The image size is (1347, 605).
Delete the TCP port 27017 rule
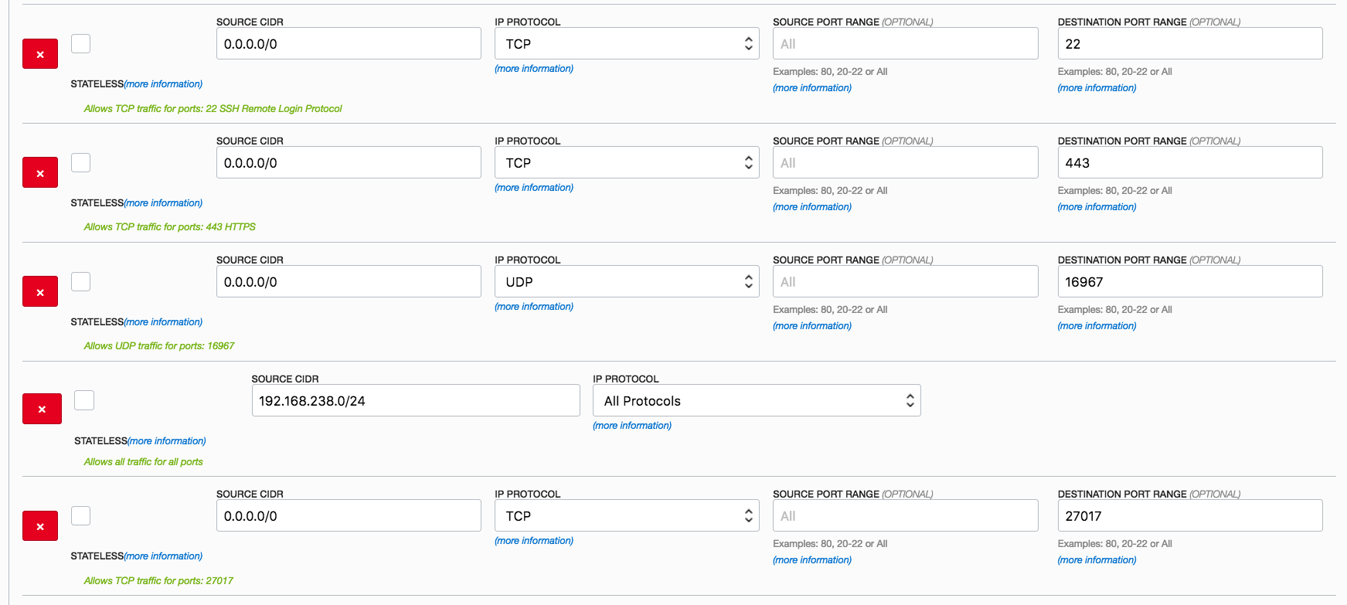(x=40, y=526)
